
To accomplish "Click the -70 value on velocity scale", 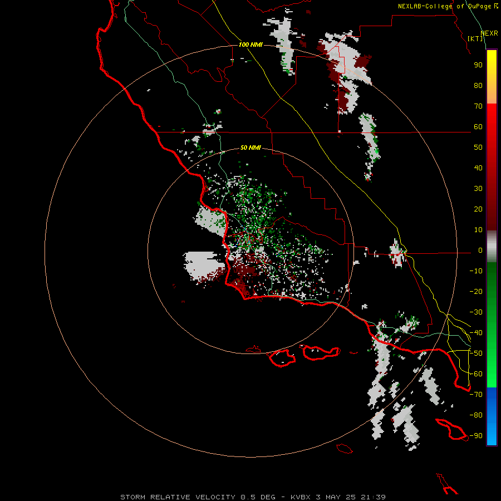I will pyautogui.click(x=476, y=395).
